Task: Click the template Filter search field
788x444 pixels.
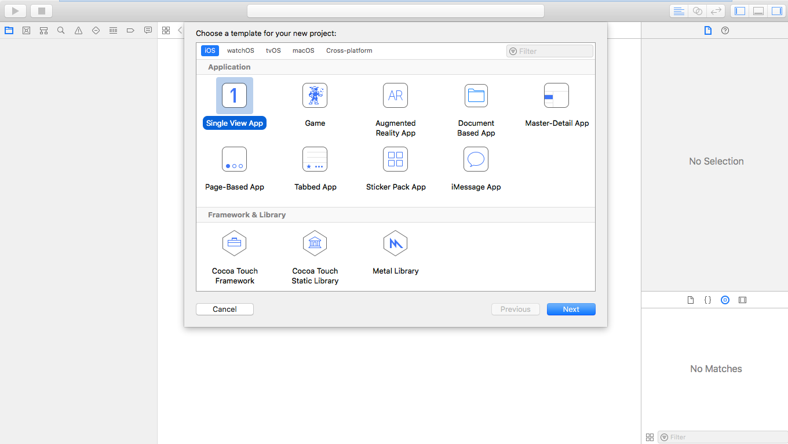Action: tap(550, 51)
